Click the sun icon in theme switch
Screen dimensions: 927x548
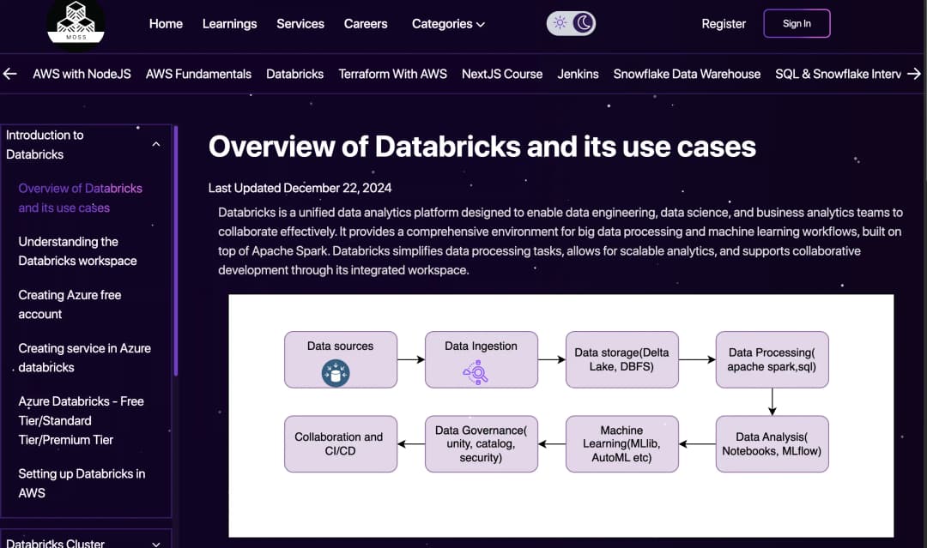[560, 23]
